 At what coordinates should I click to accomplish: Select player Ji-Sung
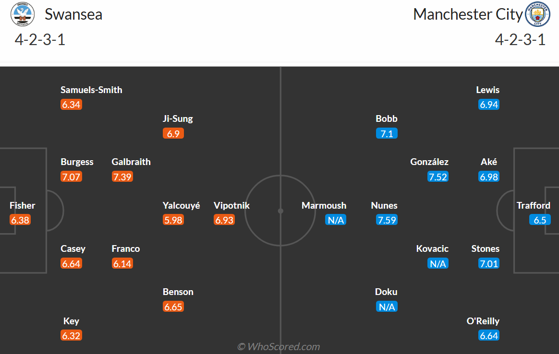point(178,118)
